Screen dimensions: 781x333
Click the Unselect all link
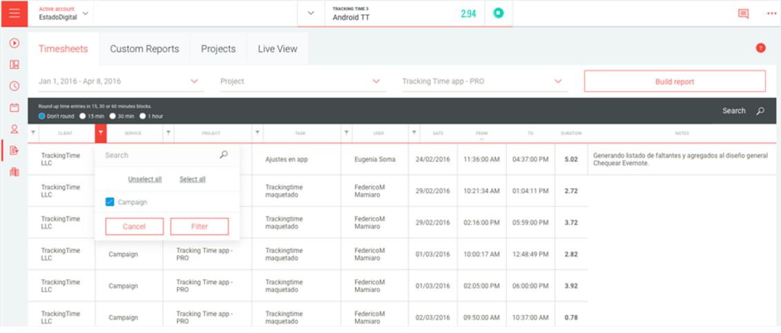pyautogui.click(x=144, y=179)
